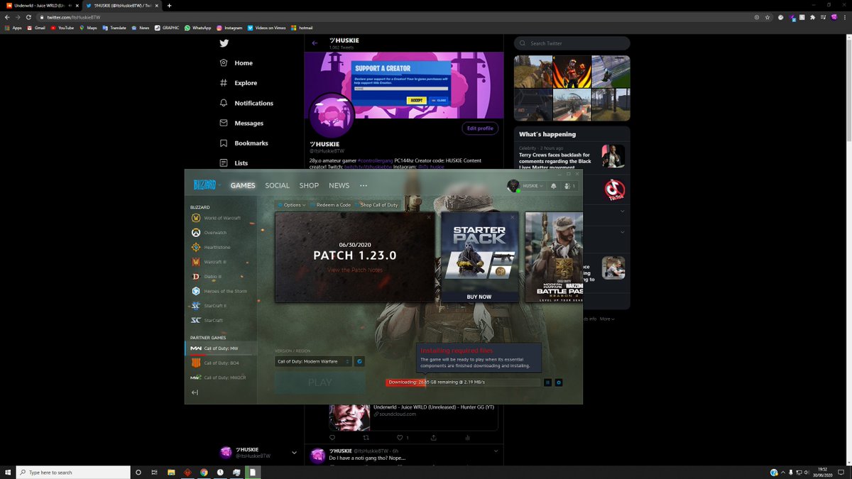
Task: Click Windows taskbar search box
Action: tap(74, 472)
